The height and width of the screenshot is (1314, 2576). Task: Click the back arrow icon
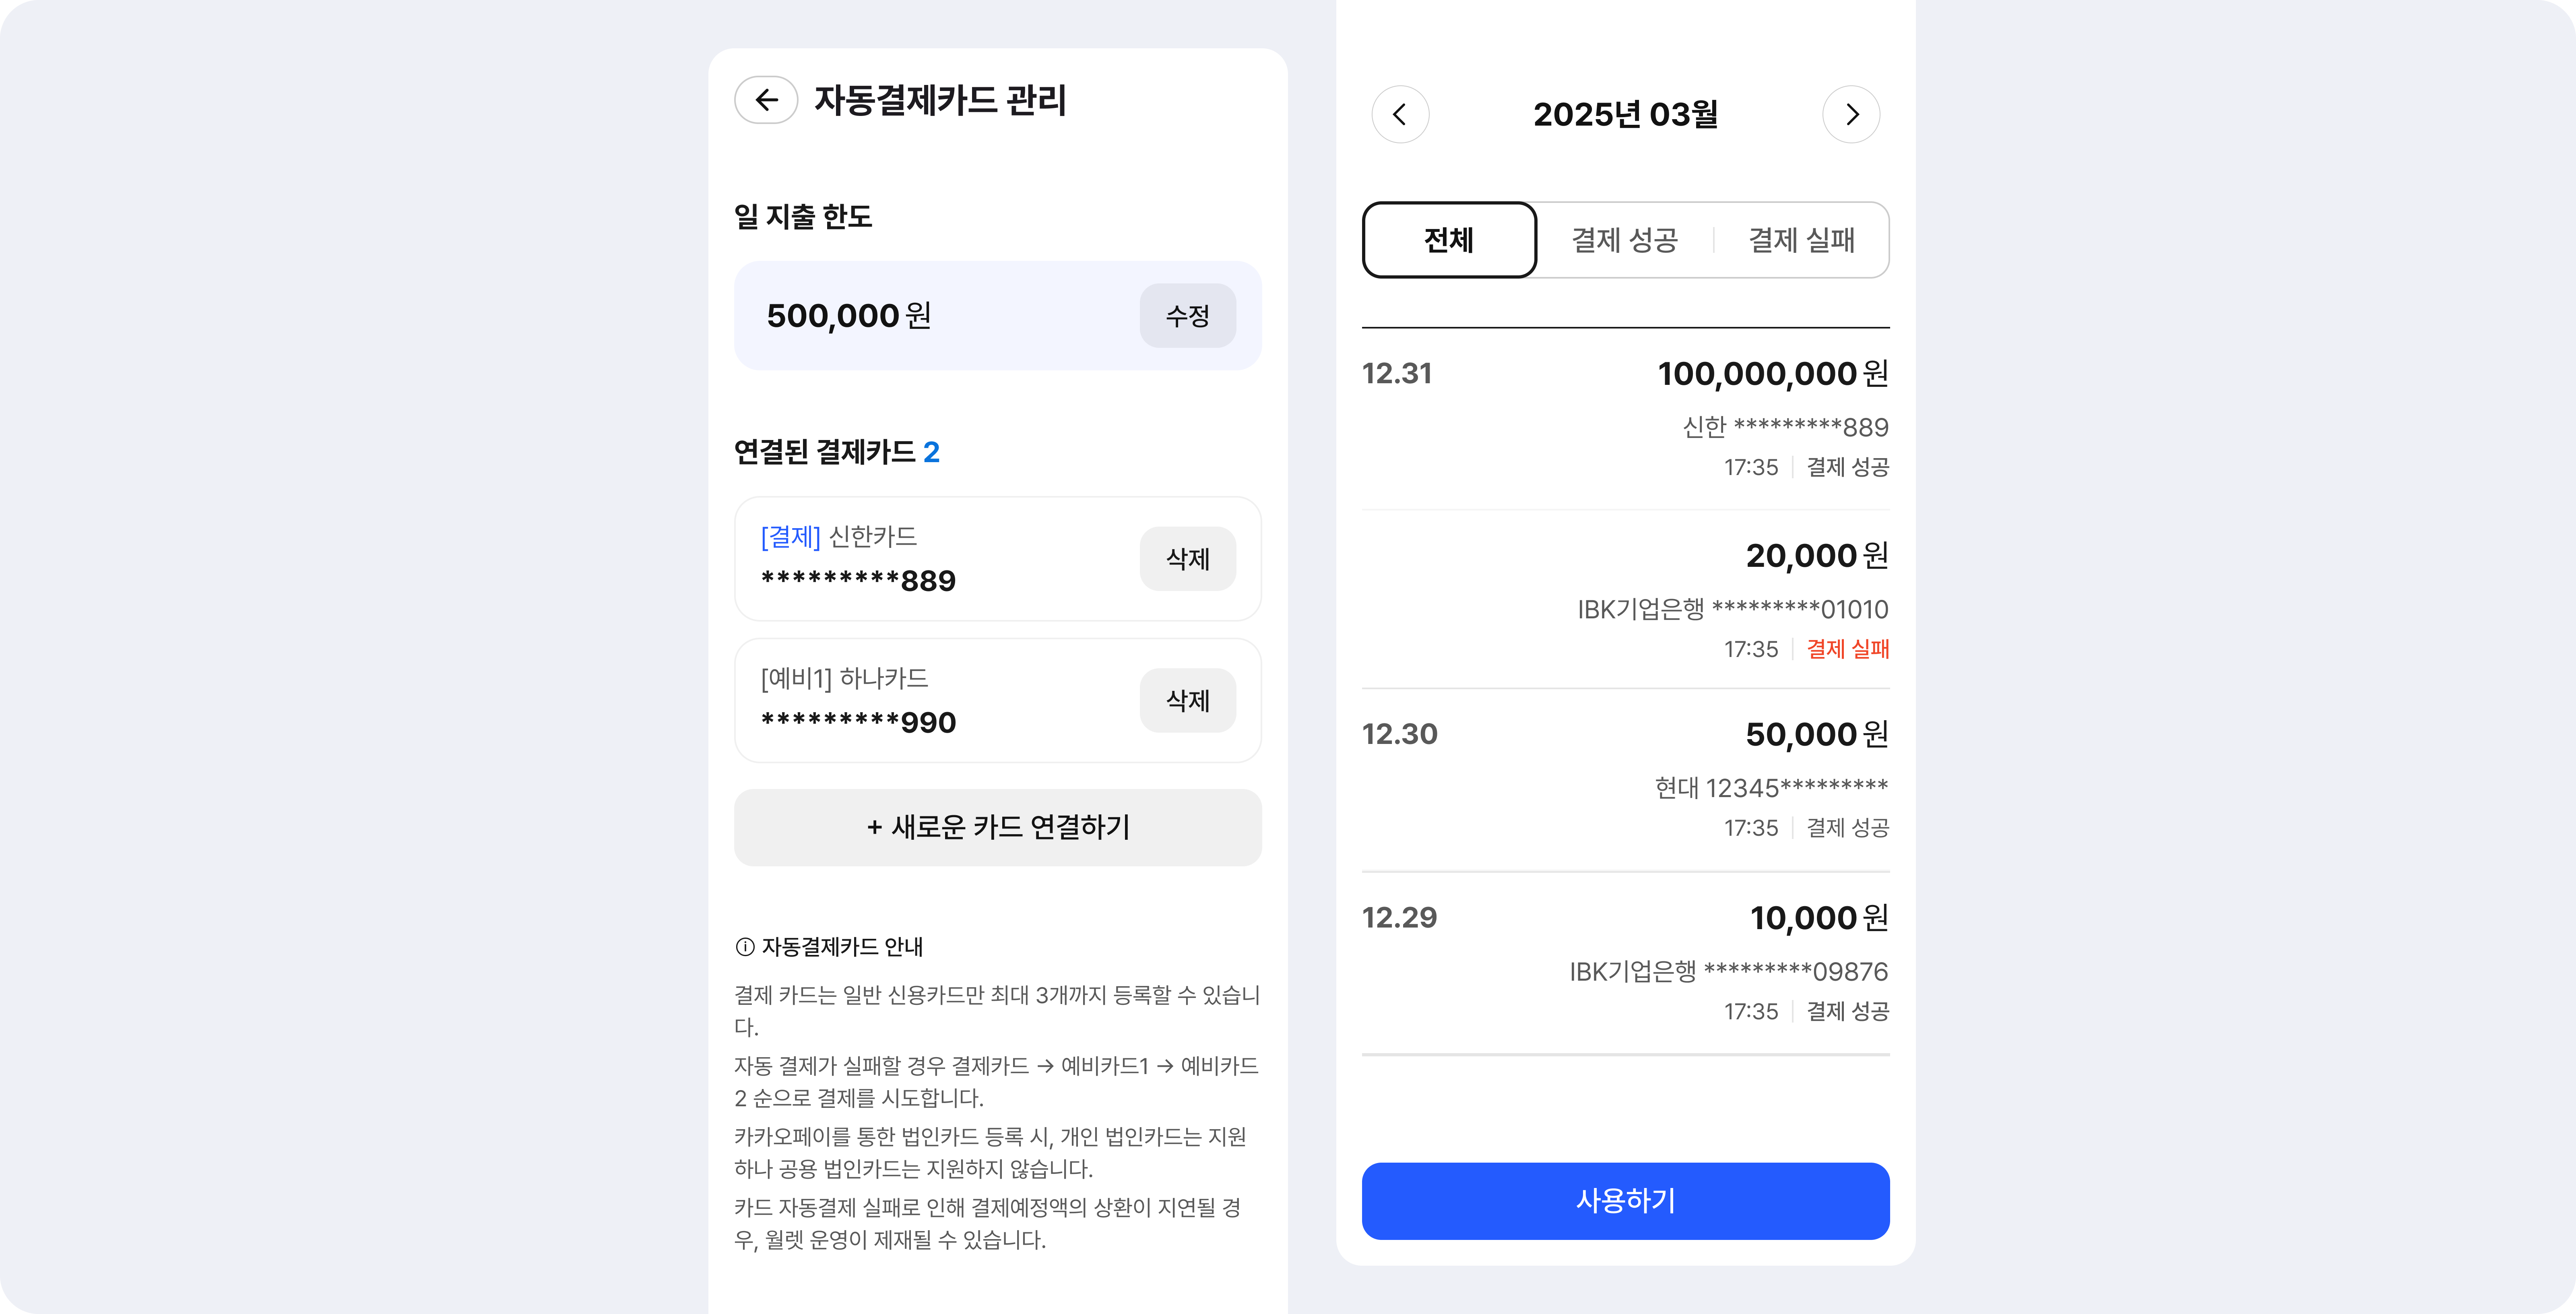(x=766, y=100)
